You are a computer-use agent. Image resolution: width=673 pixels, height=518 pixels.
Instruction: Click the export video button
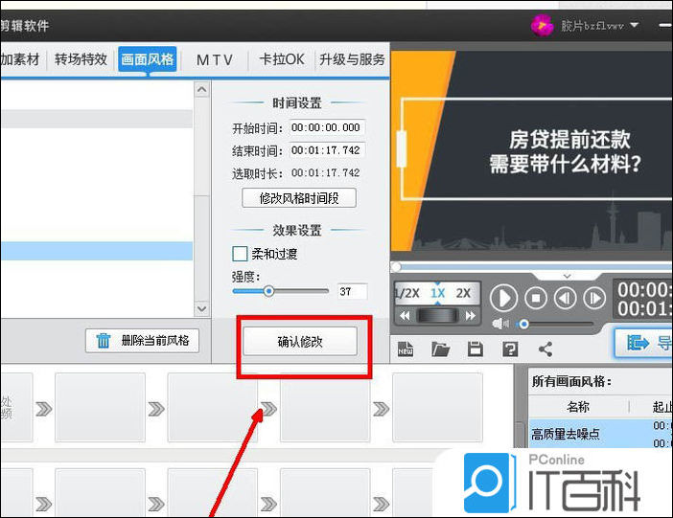pos(644,343)
